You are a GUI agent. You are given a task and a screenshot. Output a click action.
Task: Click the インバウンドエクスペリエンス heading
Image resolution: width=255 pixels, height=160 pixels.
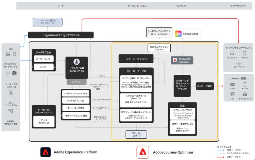(238, 48)
